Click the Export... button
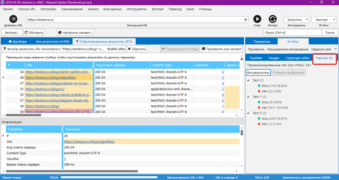339x180 pixels. [12, 33]
